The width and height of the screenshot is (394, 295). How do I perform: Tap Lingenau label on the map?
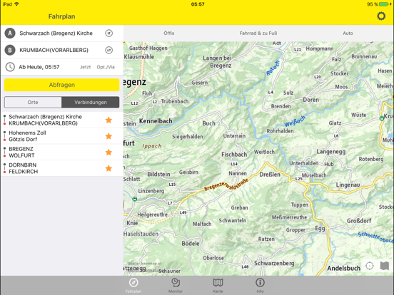pyautogui.click(x=348, y=185)
